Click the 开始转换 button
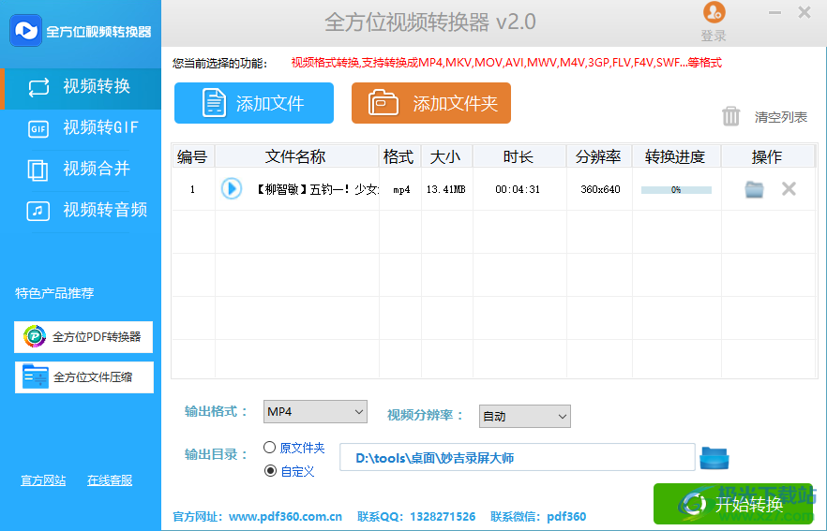Image resolution: width=827 pixels, height=531 pixels. tap(733, 504)
